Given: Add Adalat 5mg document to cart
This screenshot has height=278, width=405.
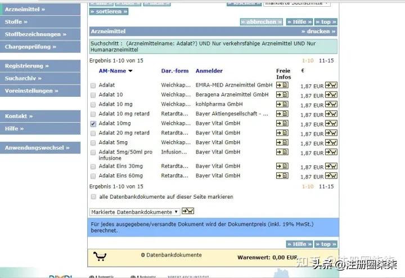Looking at the screenshot, I should pos(331,142).
